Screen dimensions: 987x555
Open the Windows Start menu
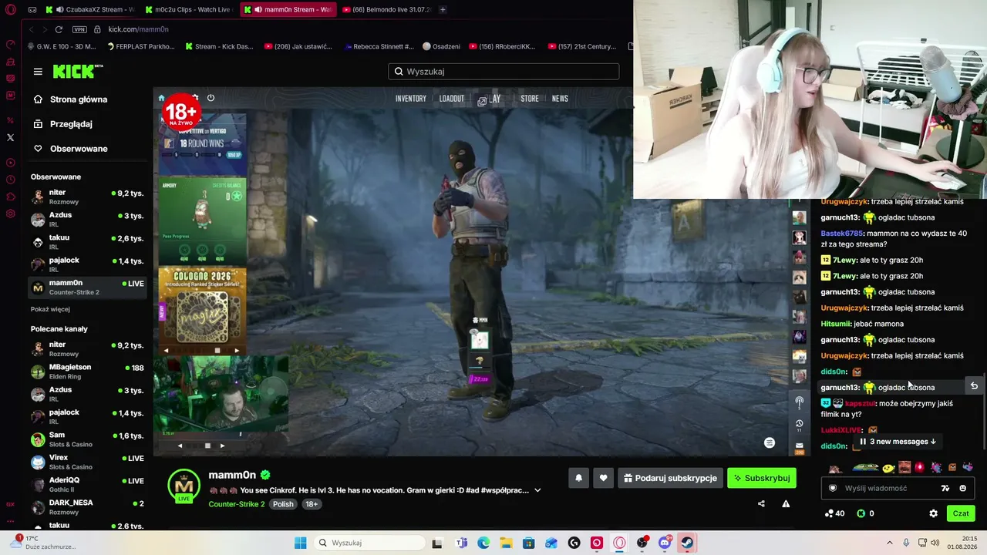(x=300, y=543)
